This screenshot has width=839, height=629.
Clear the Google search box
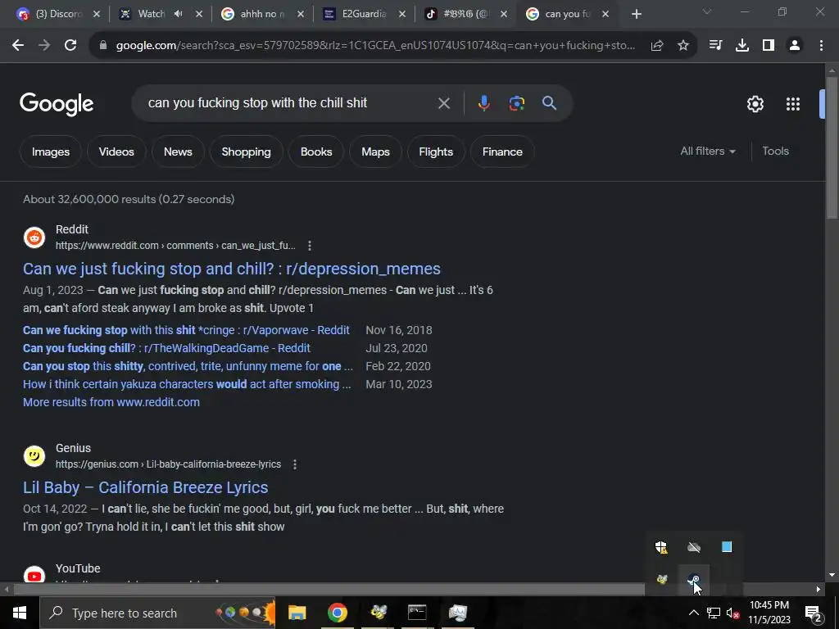point(443,103)
